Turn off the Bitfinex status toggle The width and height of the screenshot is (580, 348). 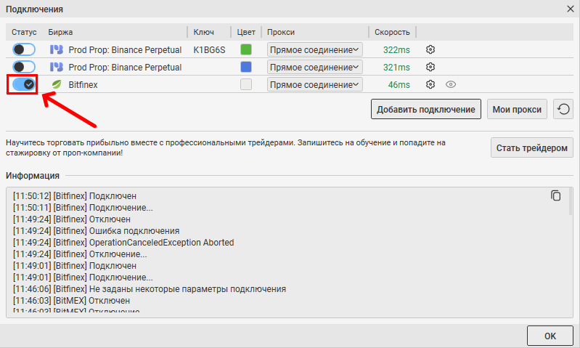[24, 84]
